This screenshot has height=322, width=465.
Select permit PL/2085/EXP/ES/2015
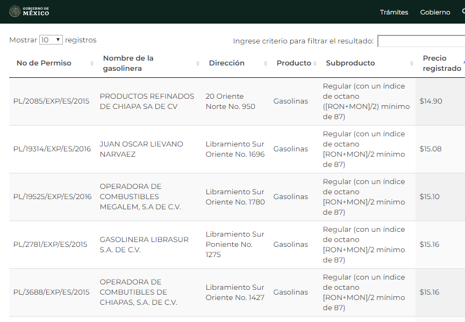[51, 101]
